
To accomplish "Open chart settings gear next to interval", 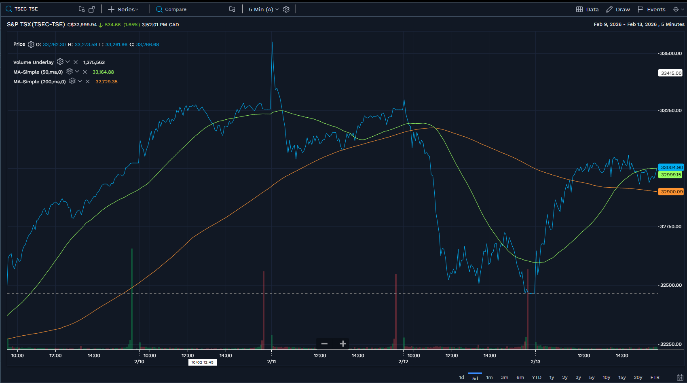I will pyautogui.click(x=286, y=9).
